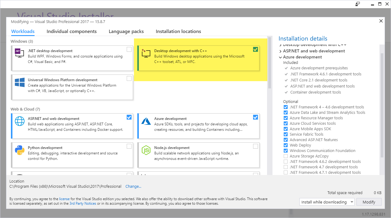Click the Installation details heading
The height and width of the screenshot is (218, 391).
[303, 38]
